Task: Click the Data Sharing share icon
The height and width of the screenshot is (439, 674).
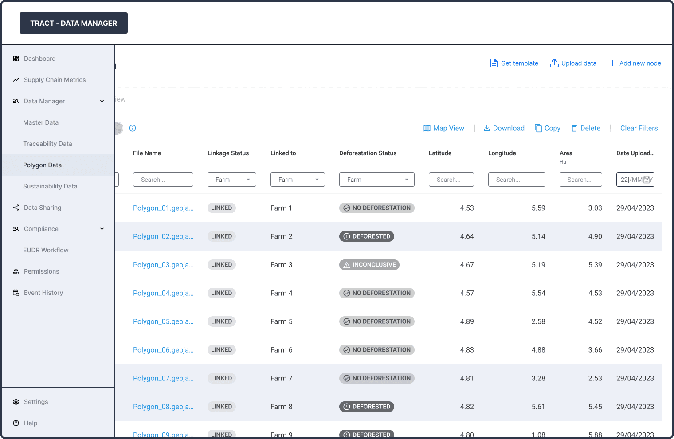Action: click(x=16, y=208)
